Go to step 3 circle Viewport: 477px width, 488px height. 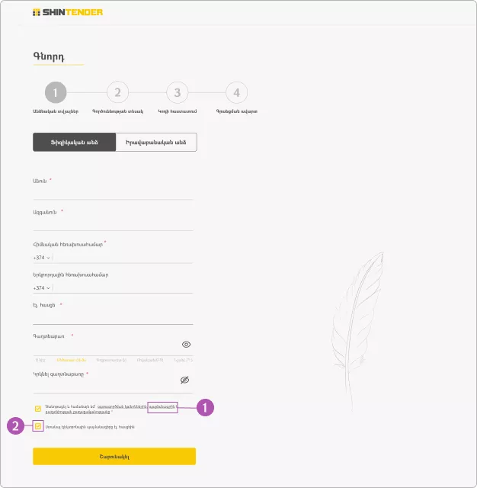tap(178, 92)
